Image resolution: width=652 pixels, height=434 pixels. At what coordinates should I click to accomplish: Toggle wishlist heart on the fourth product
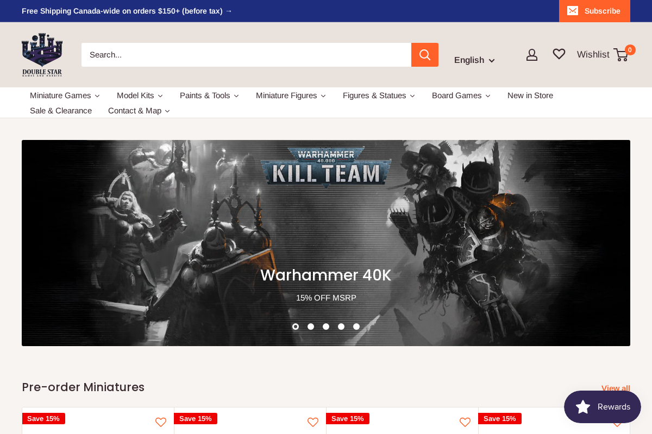[617, 422]
